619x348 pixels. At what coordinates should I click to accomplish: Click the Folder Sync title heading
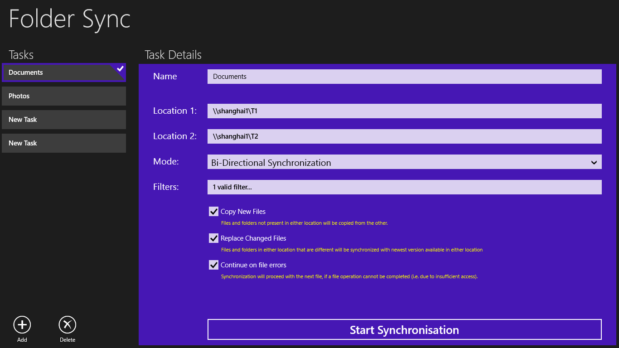[69, 19]
